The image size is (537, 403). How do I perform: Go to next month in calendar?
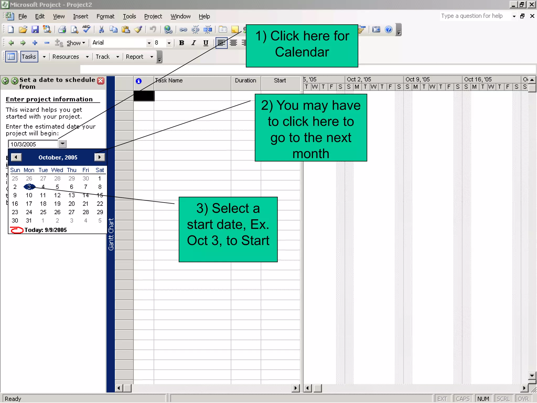(99, 157)
